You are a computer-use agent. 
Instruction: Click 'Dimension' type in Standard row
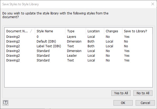click(x=74, y=51)
